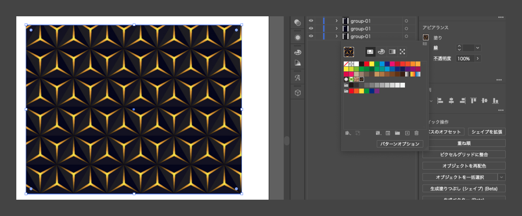Click Vertical Align Top icon
The height and width of the screenshot is (216, 522).
coord(473,100)
